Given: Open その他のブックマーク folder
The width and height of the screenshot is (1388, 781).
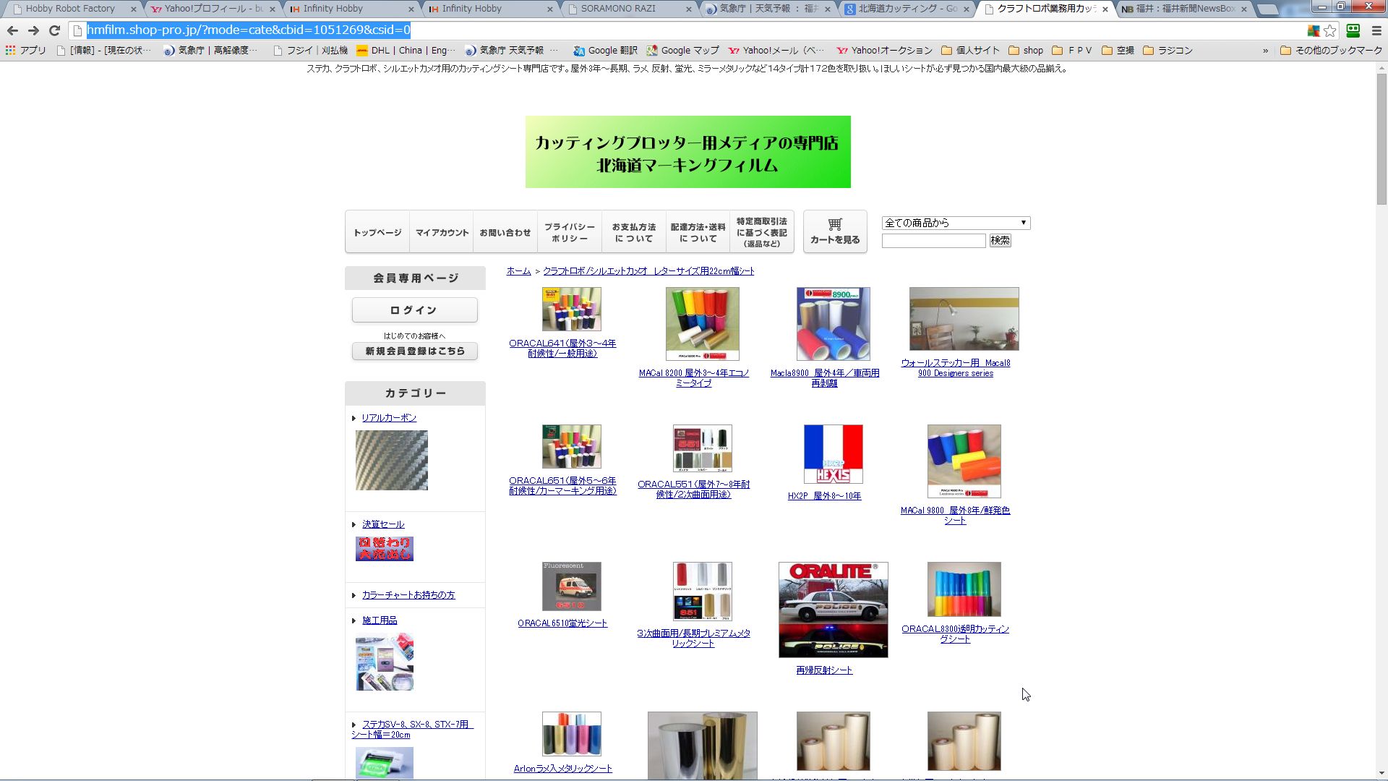Looking at the screenshot, I should [1331, 51].
